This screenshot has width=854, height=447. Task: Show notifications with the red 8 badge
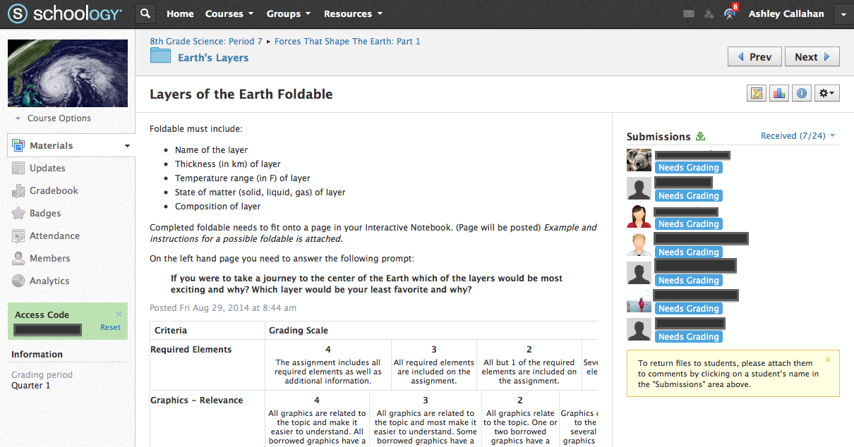[730, 13]
